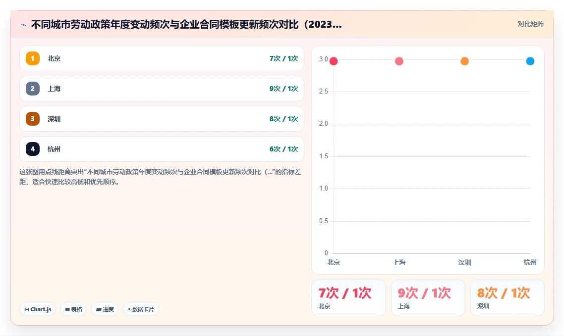Click the 杭州 x-axis label on chart

[530, 262]
